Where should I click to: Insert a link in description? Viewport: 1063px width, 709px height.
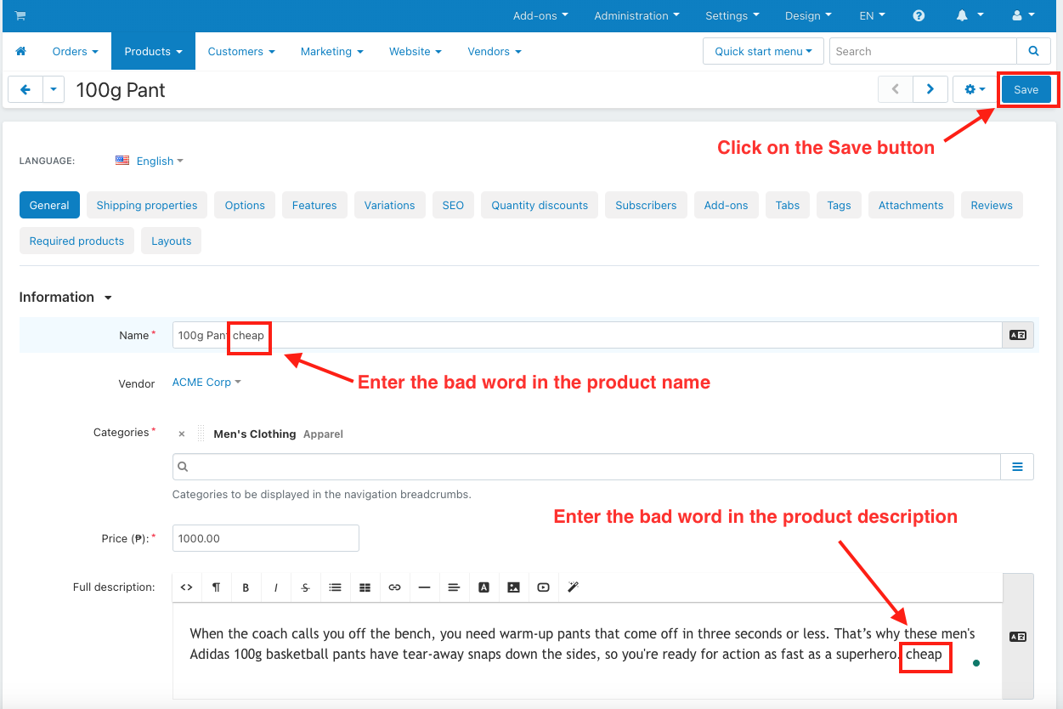tap(394, 587)
